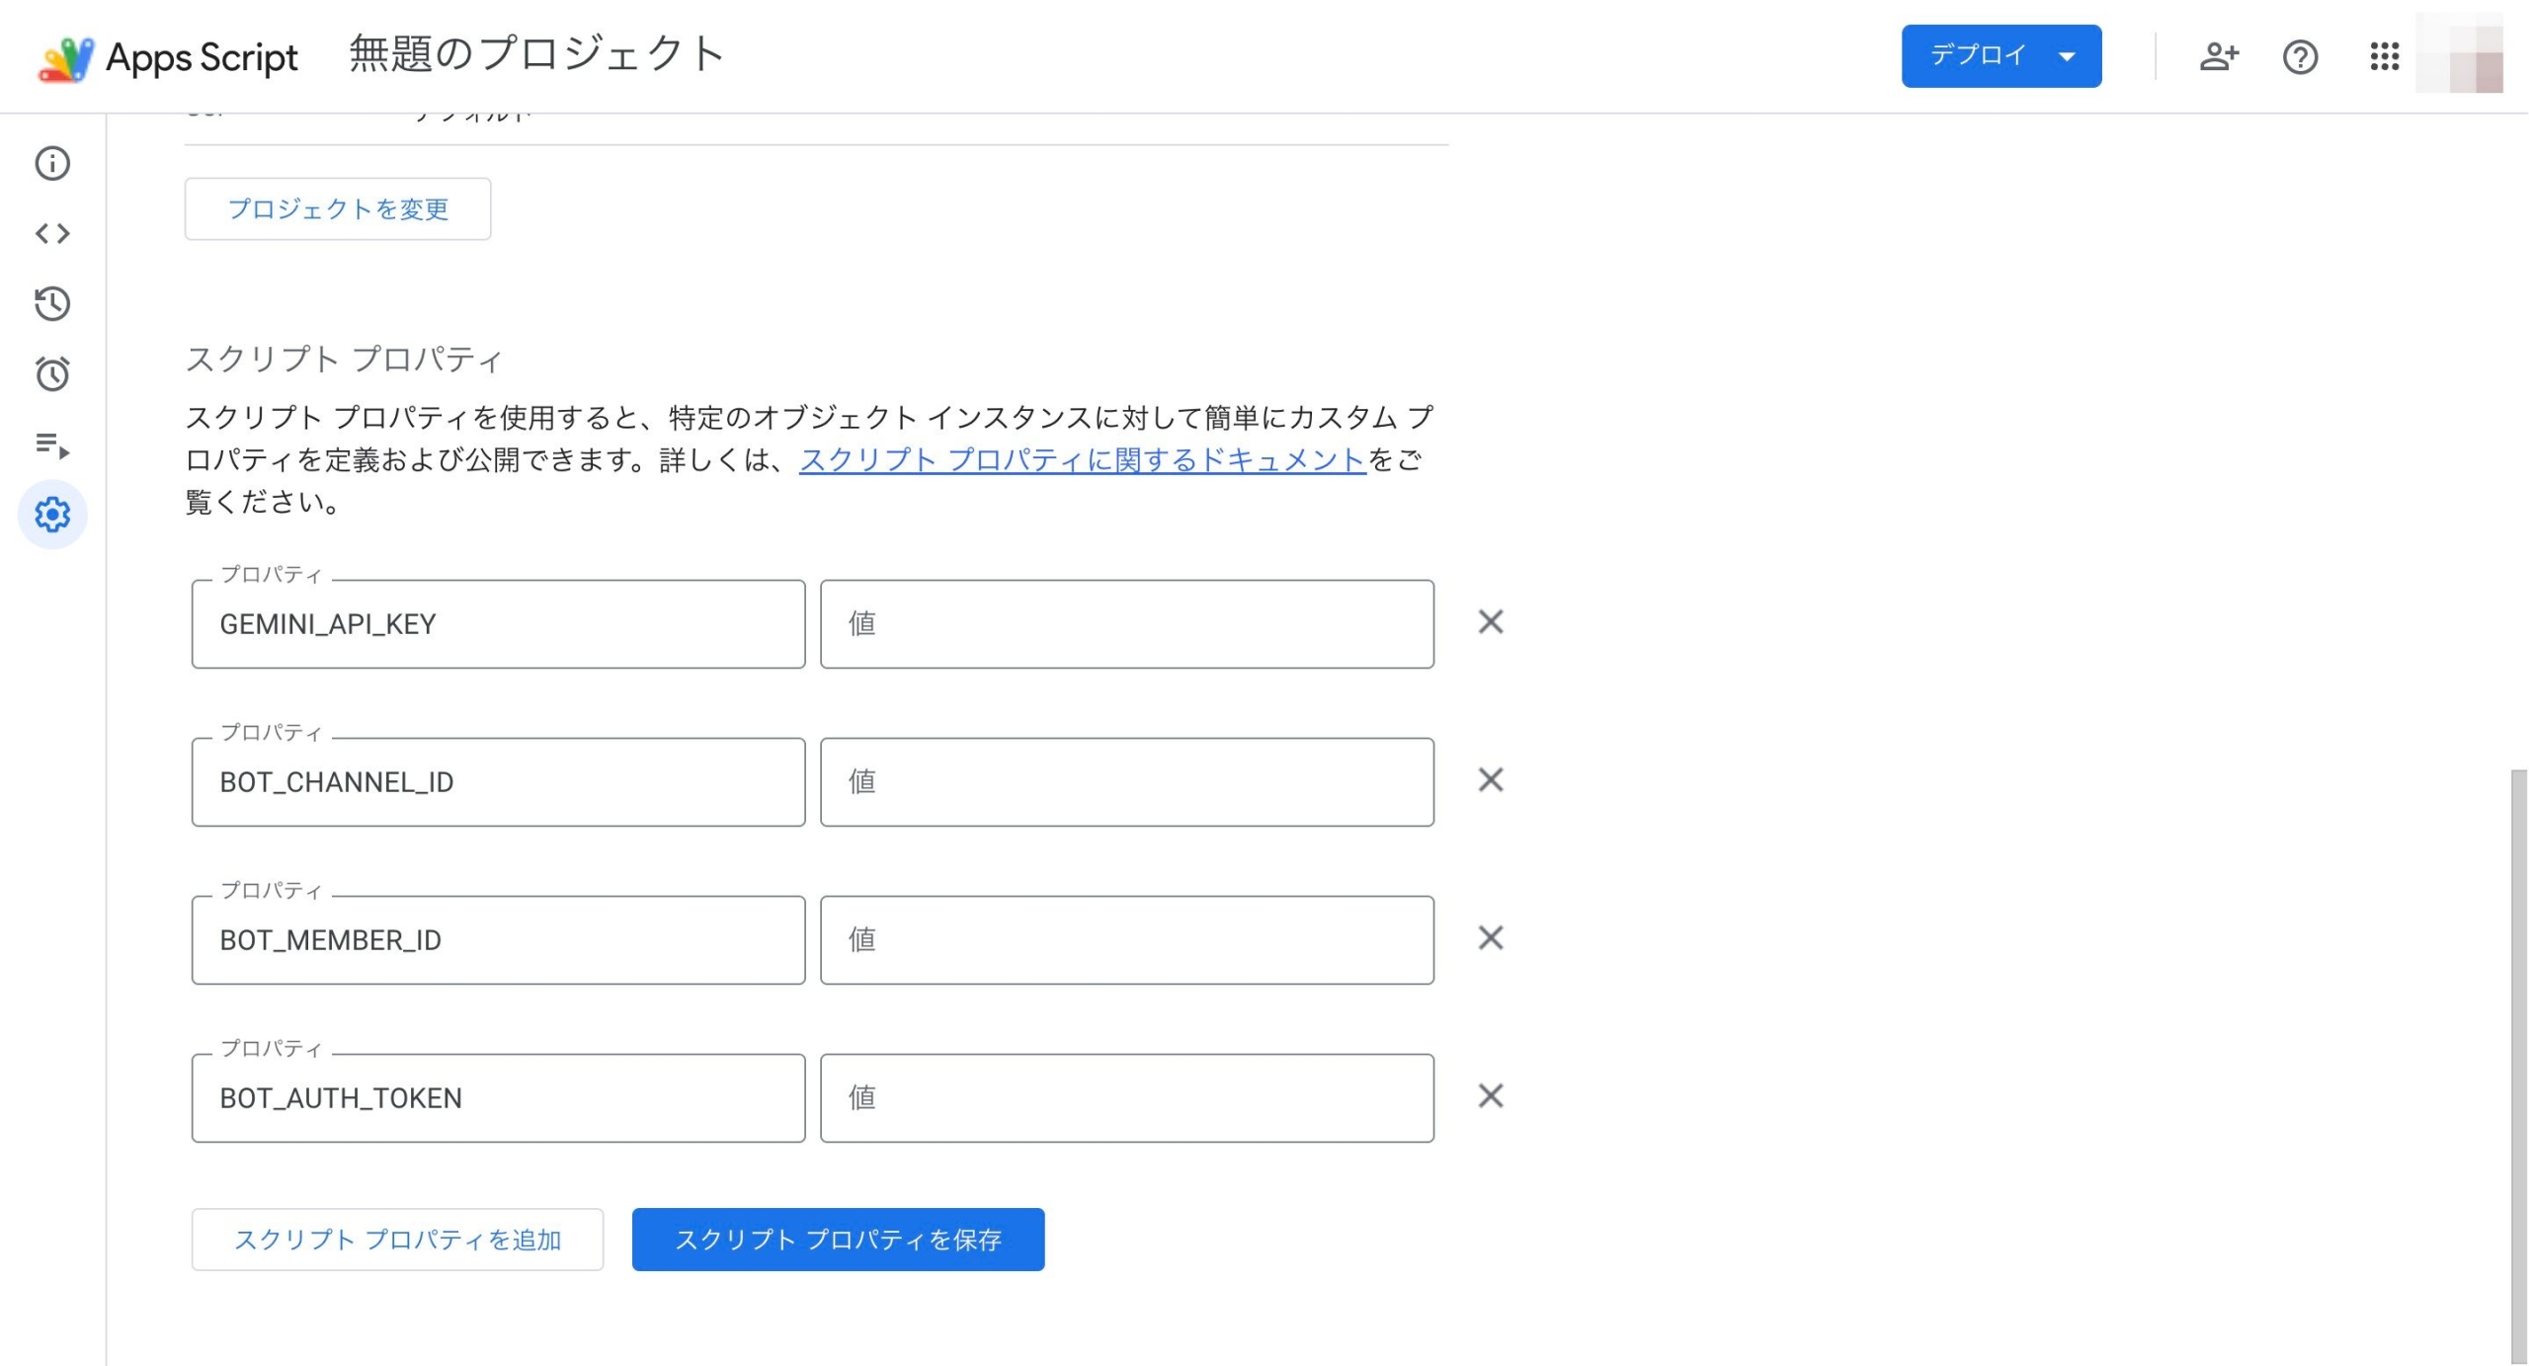This screenshot has width=2529, height=1366.
Task: Click the share project add-person icon
Action: click(2218, 56)
